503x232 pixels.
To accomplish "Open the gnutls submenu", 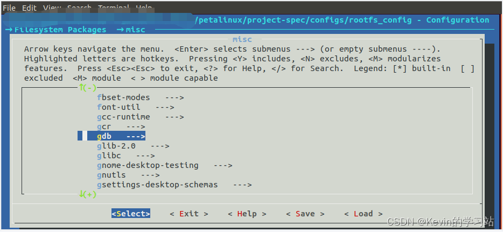I will 128,175.
